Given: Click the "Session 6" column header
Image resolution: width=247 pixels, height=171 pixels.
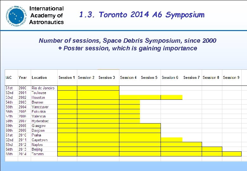Looking at the screenshot, I should 170,78.
